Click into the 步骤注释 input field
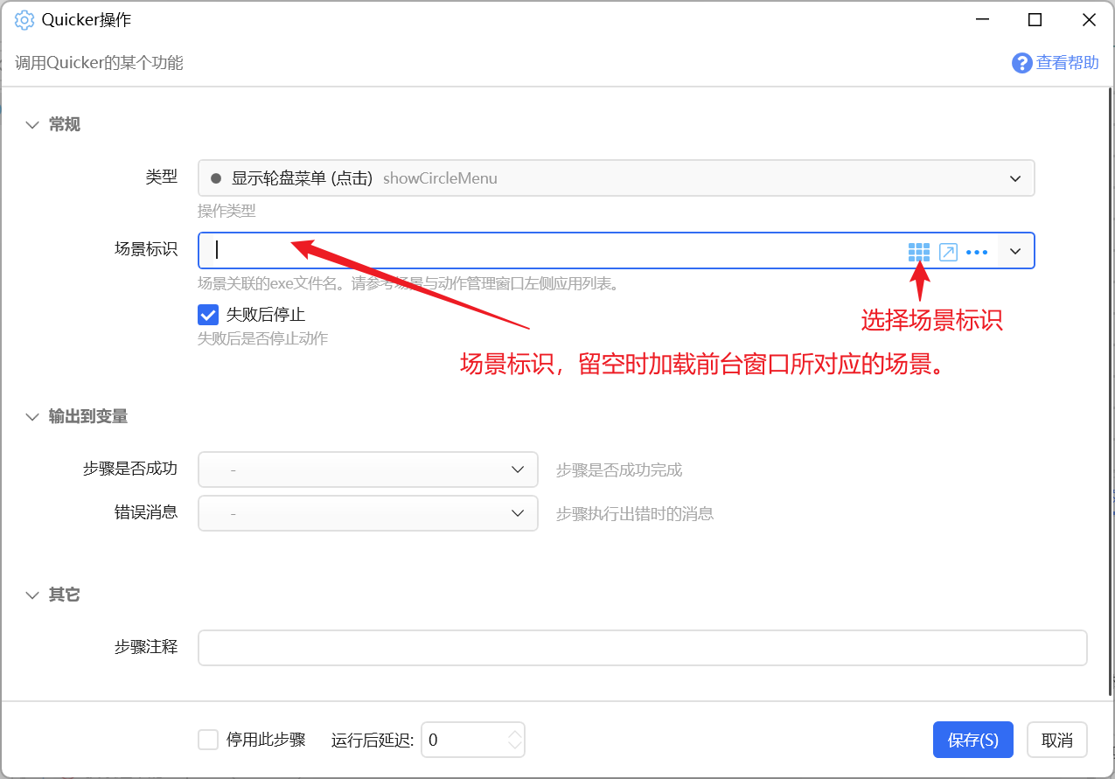This screenshot has height=779, width=1115. pos(643,648)
